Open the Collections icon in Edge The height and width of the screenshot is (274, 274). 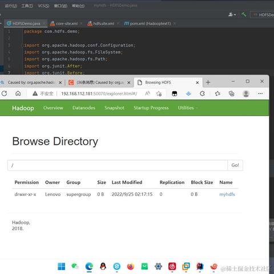[231, 94]
